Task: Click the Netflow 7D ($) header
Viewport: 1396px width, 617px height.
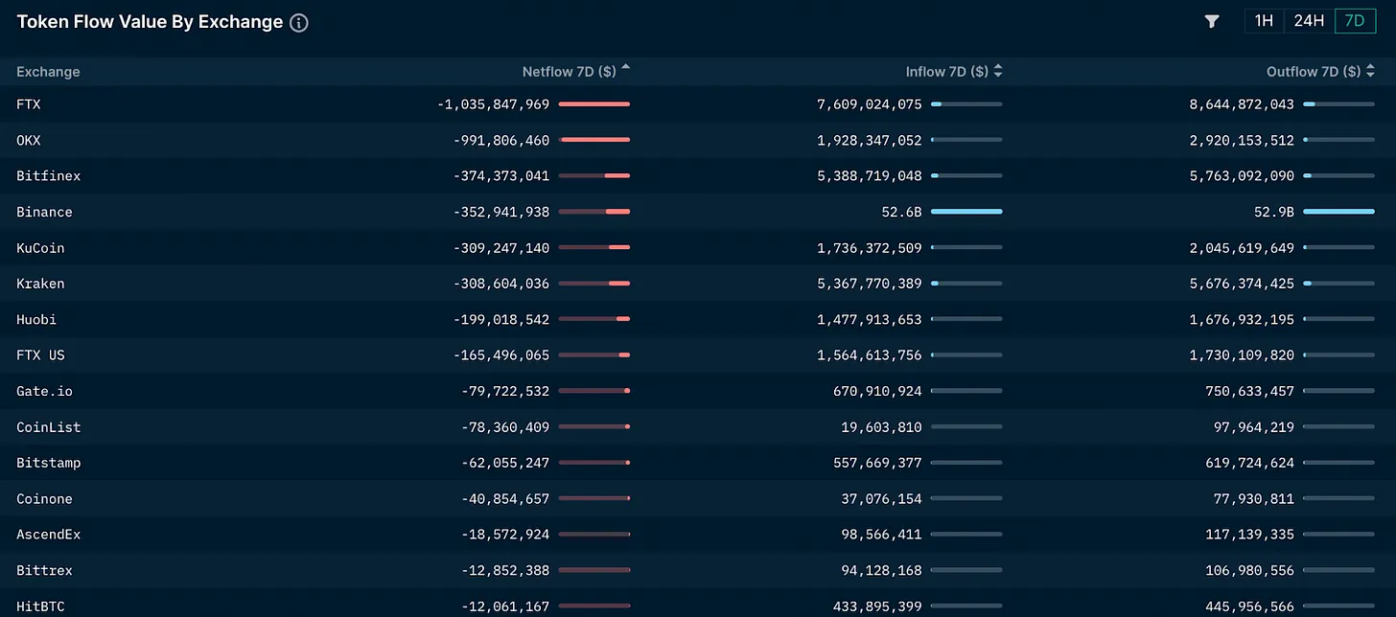Action: [x=570, y=72]
